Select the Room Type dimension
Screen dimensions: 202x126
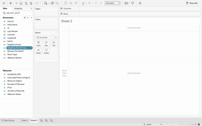[x=12, y=54]
